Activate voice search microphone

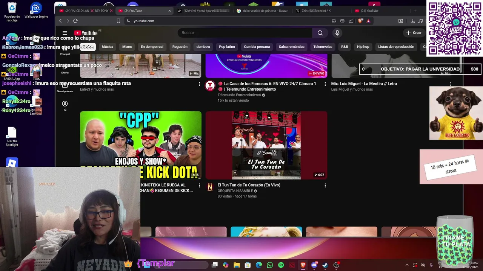click(x=337, y=33)
